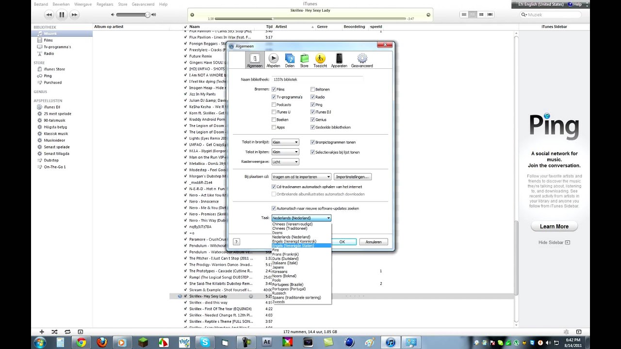
Task: Open the preferences help question-mark button
Action: (x=236, y=242)
